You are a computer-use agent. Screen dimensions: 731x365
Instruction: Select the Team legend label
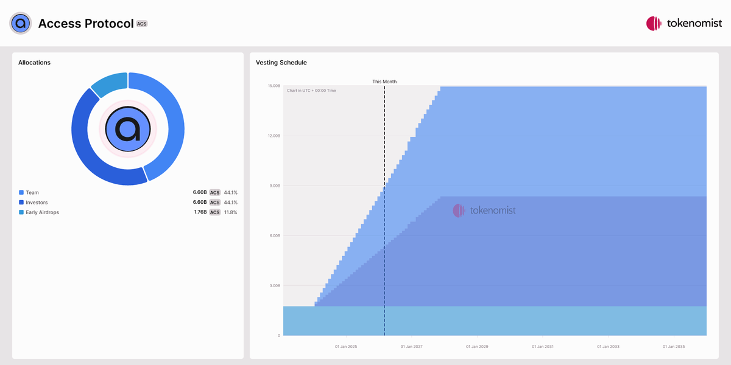(x=32, y=193)
